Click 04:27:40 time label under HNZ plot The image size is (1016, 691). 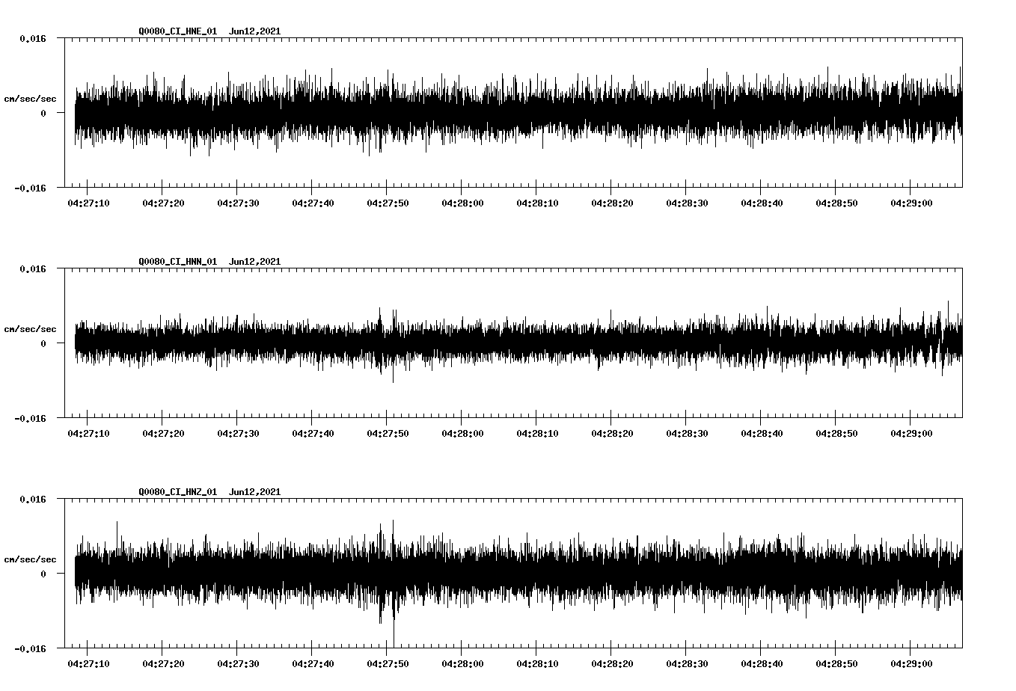point(313,663)
